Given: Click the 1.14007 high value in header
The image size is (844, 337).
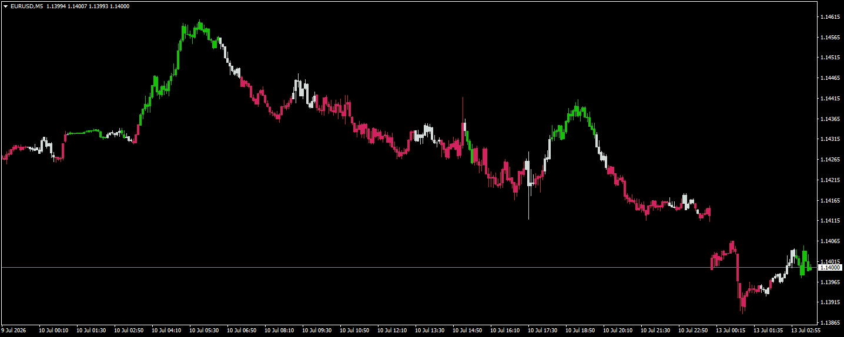Looking at the screenshot, I should 78,6.
